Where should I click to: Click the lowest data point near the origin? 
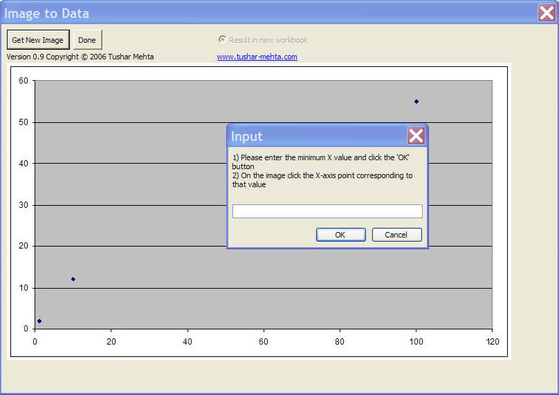click(39, 321)
